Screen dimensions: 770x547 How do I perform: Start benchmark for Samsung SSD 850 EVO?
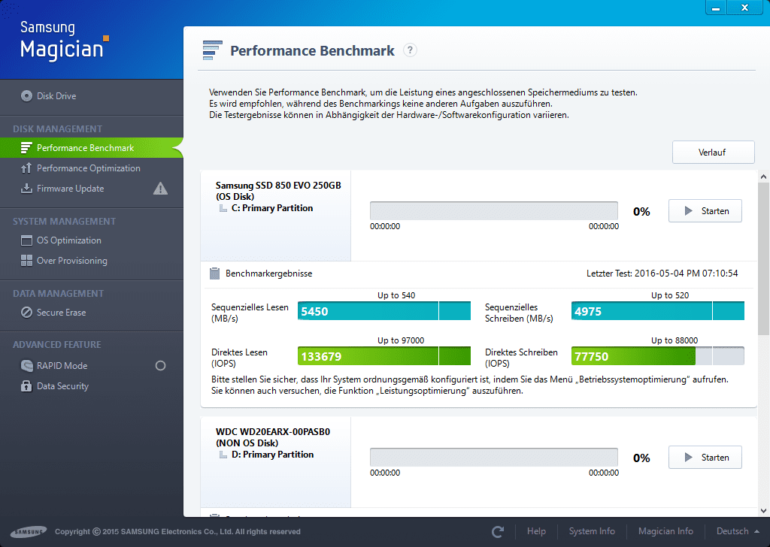tap(705, 211)
